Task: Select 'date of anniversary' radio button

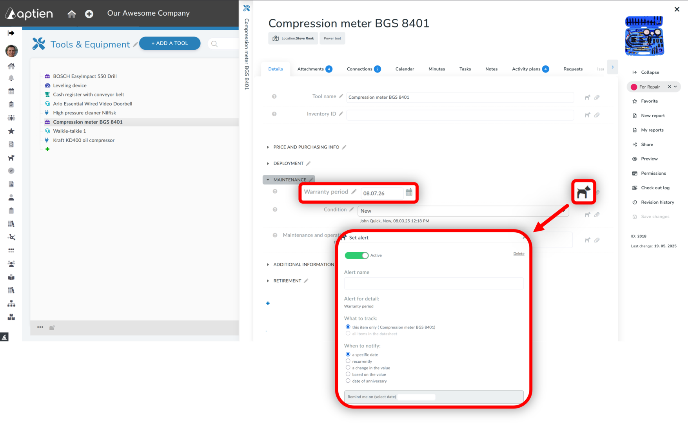Action: [x=348, y=381]
